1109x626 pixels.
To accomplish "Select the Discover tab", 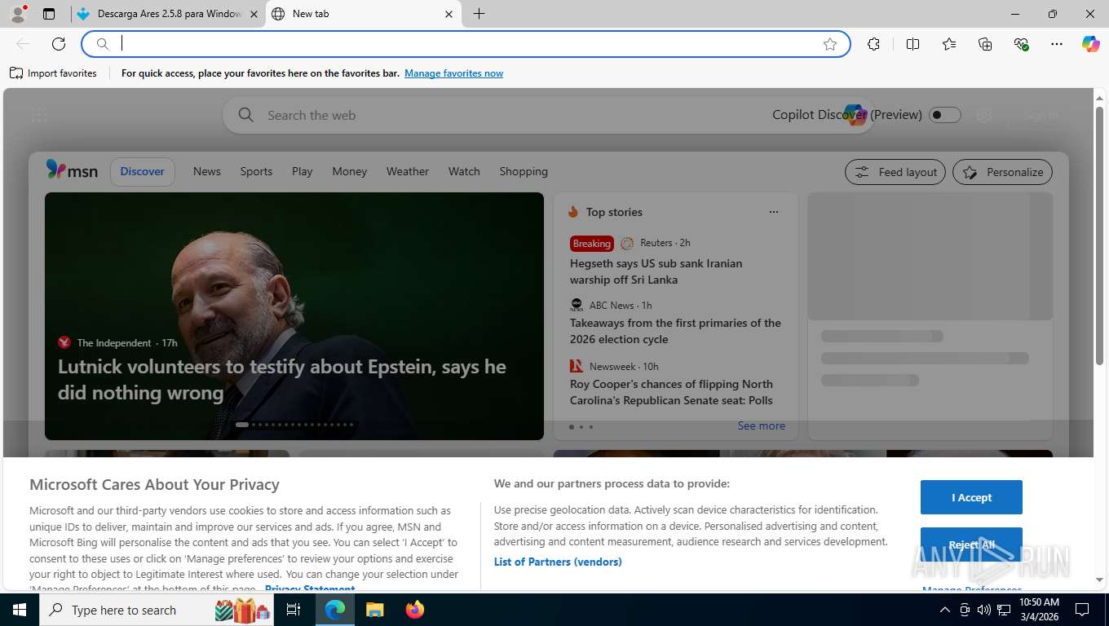I will [x=143, y=171].
